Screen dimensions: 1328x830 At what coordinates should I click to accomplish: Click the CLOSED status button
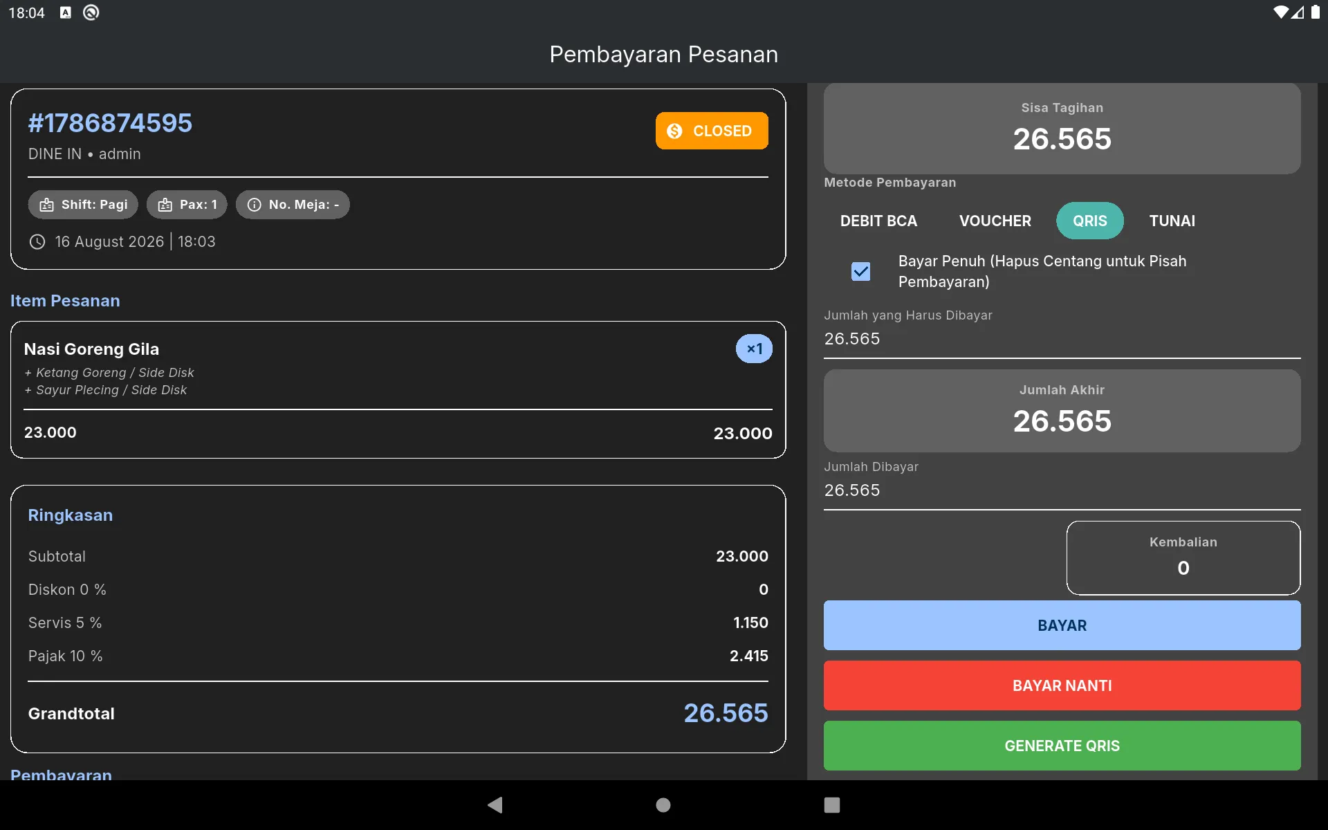(712, 131)
